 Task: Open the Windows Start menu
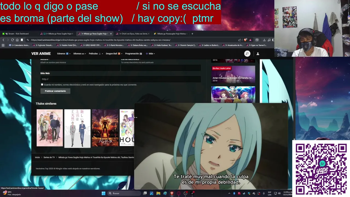coord(103,193)
